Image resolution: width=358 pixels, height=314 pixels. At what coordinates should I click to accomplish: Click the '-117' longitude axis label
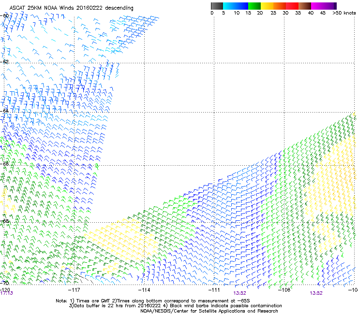tap(74, 290)
